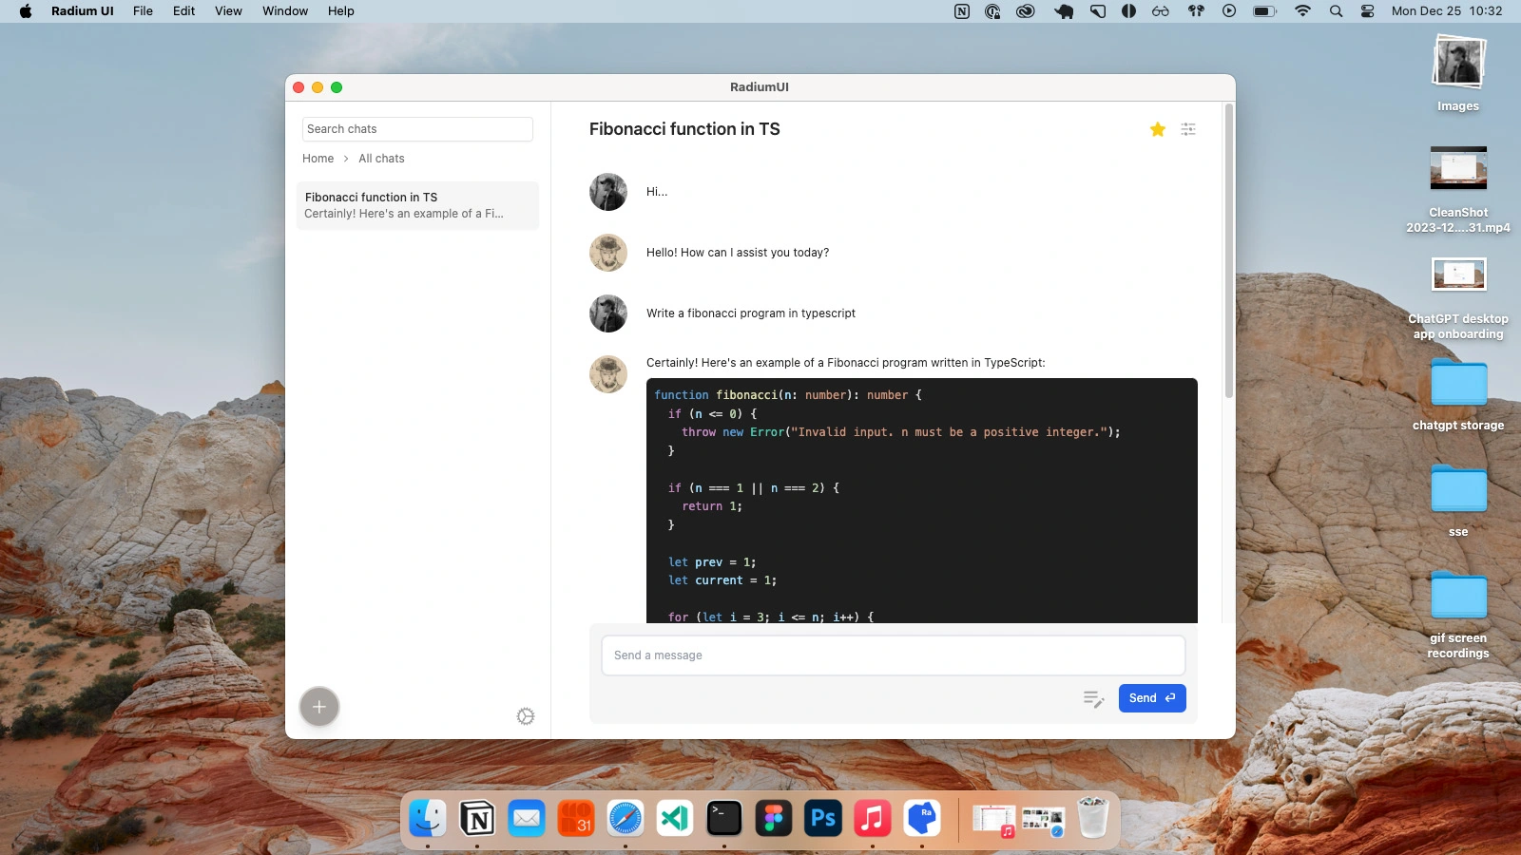The width and height of the screenshot is (1521, 855).
Task: Click the date and time in menu bar
Action: [1447, 11]
